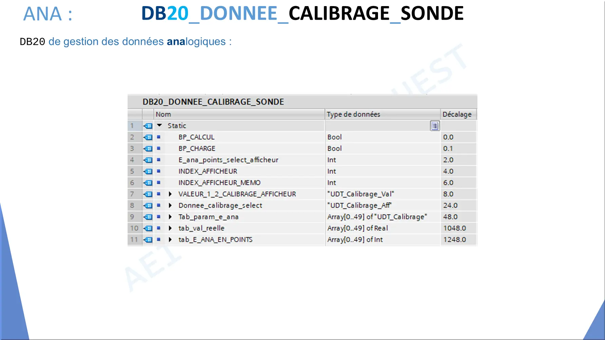Click the tag icon of Tab_param_e_ana
Viewport: 605px width, 340px height.
click(148, 217)
